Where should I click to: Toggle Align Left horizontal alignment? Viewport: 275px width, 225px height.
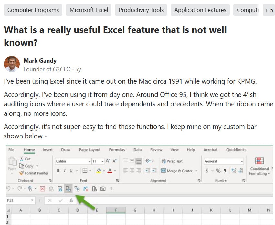(x=125, y=171)
